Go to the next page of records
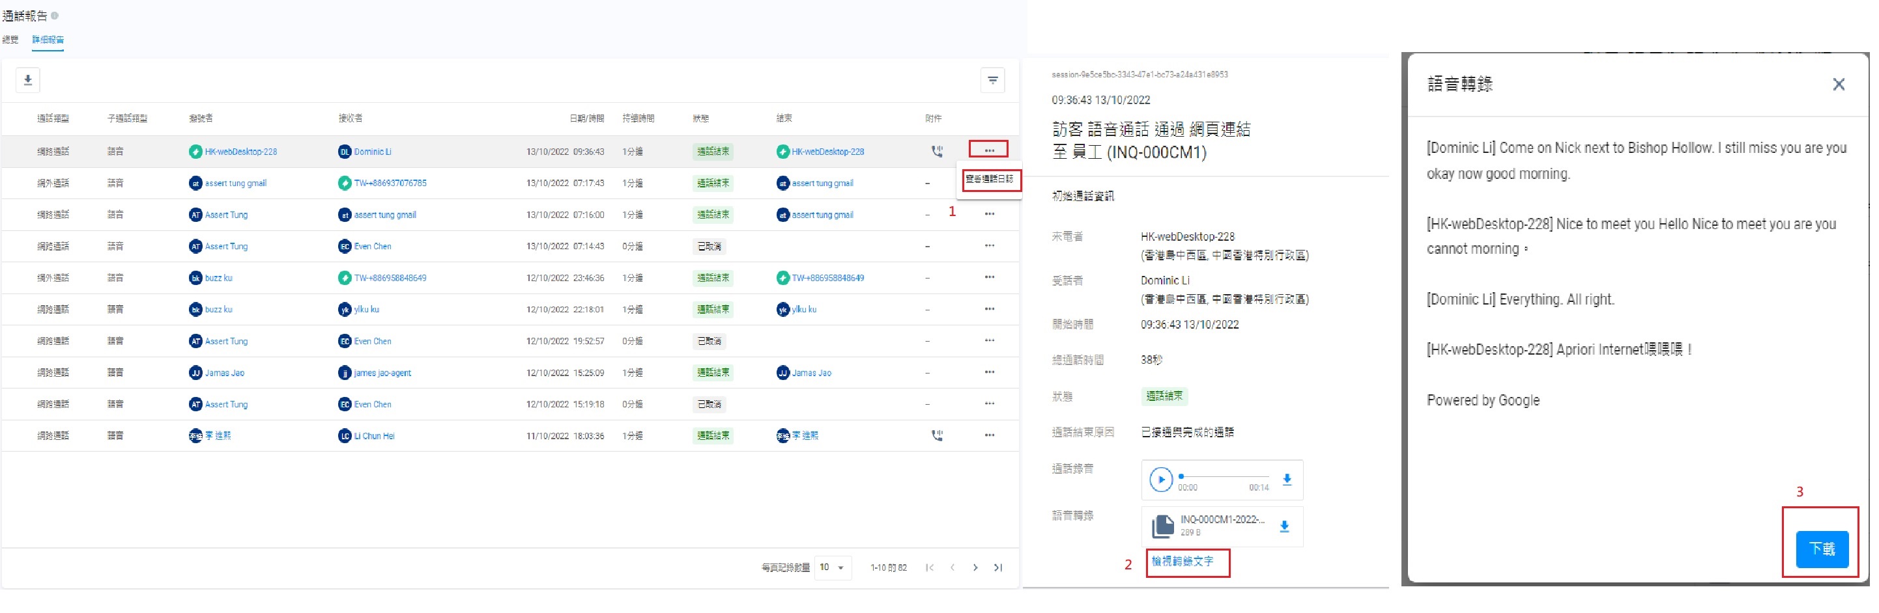This screenshot has height=613, width=1879. pos(975,567)
